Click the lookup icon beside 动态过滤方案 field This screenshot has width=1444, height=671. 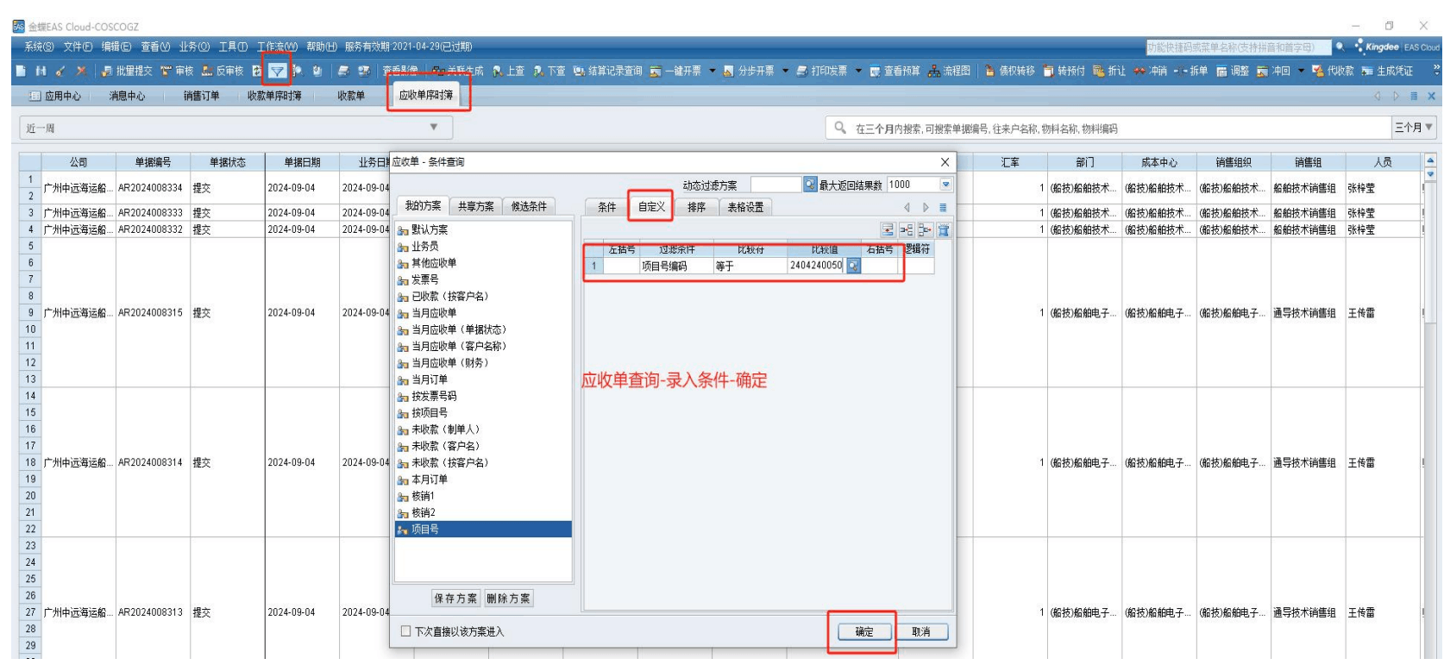pyautogui.click(x=809, y=185)
